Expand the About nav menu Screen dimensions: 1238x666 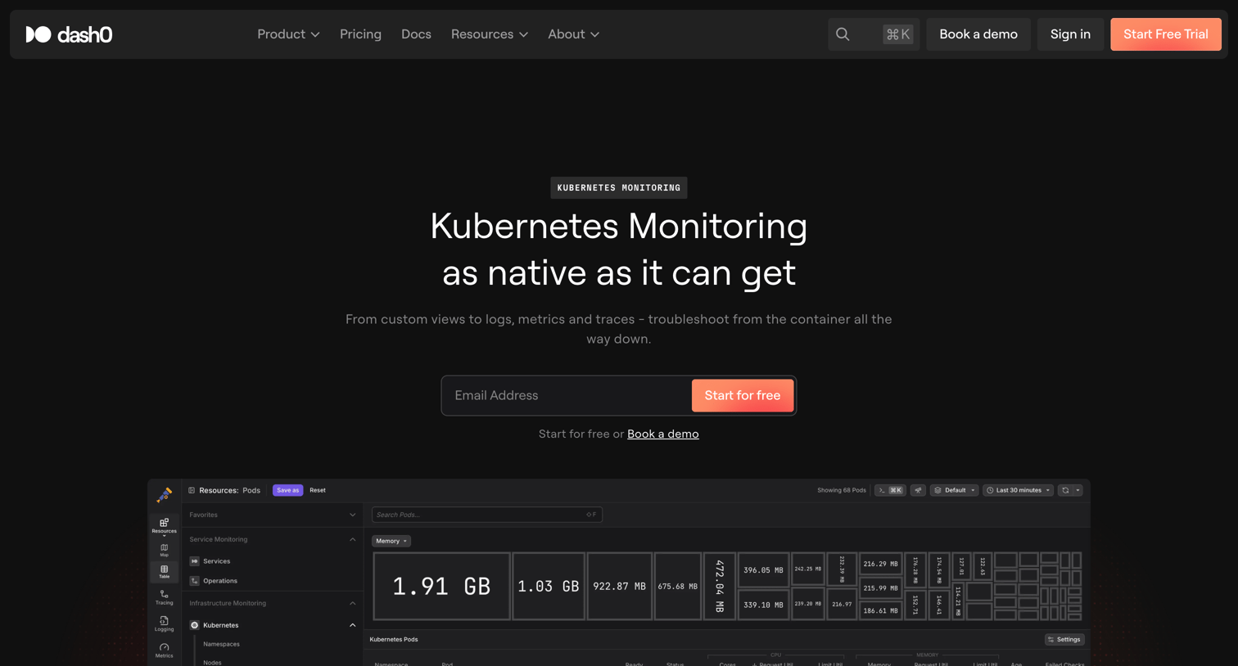click(x=573, y=34)
